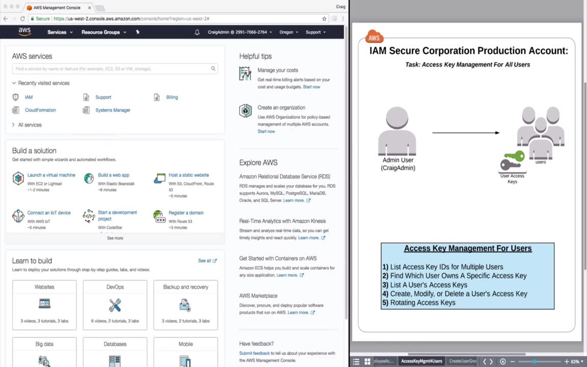Image resolution: width=587 pixels, height=367 pixels.
Task: Click the AWS logo in console header
Action: 24,32
